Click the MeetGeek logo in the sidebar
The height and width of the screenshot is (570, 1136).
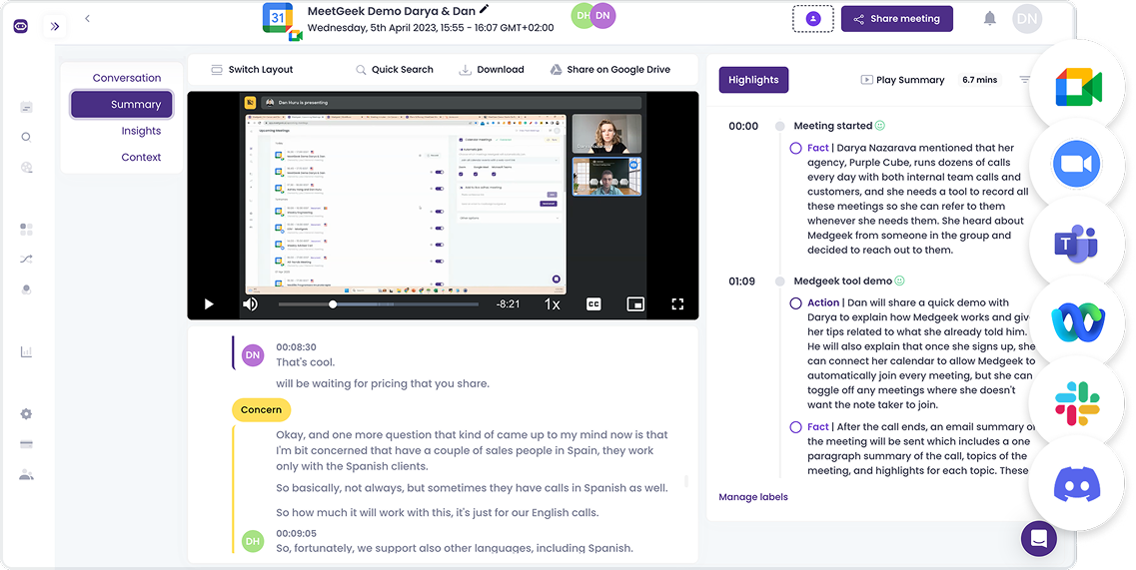[21, 27]
